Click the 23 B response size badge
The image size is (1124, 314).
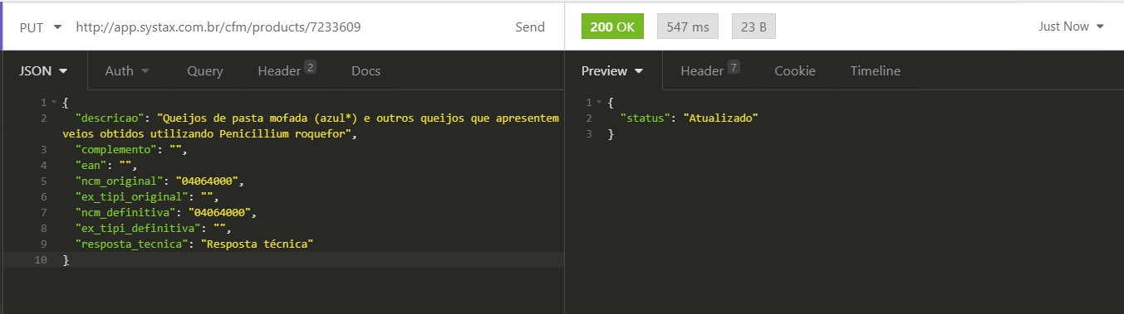coord(753,27)
